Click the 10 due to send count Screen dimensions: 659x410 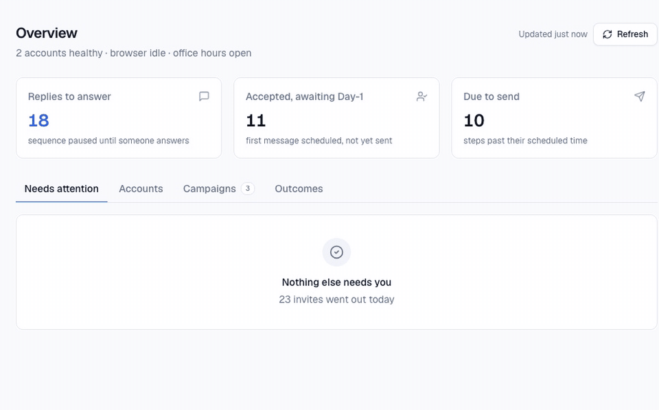(x=474, y=121)
